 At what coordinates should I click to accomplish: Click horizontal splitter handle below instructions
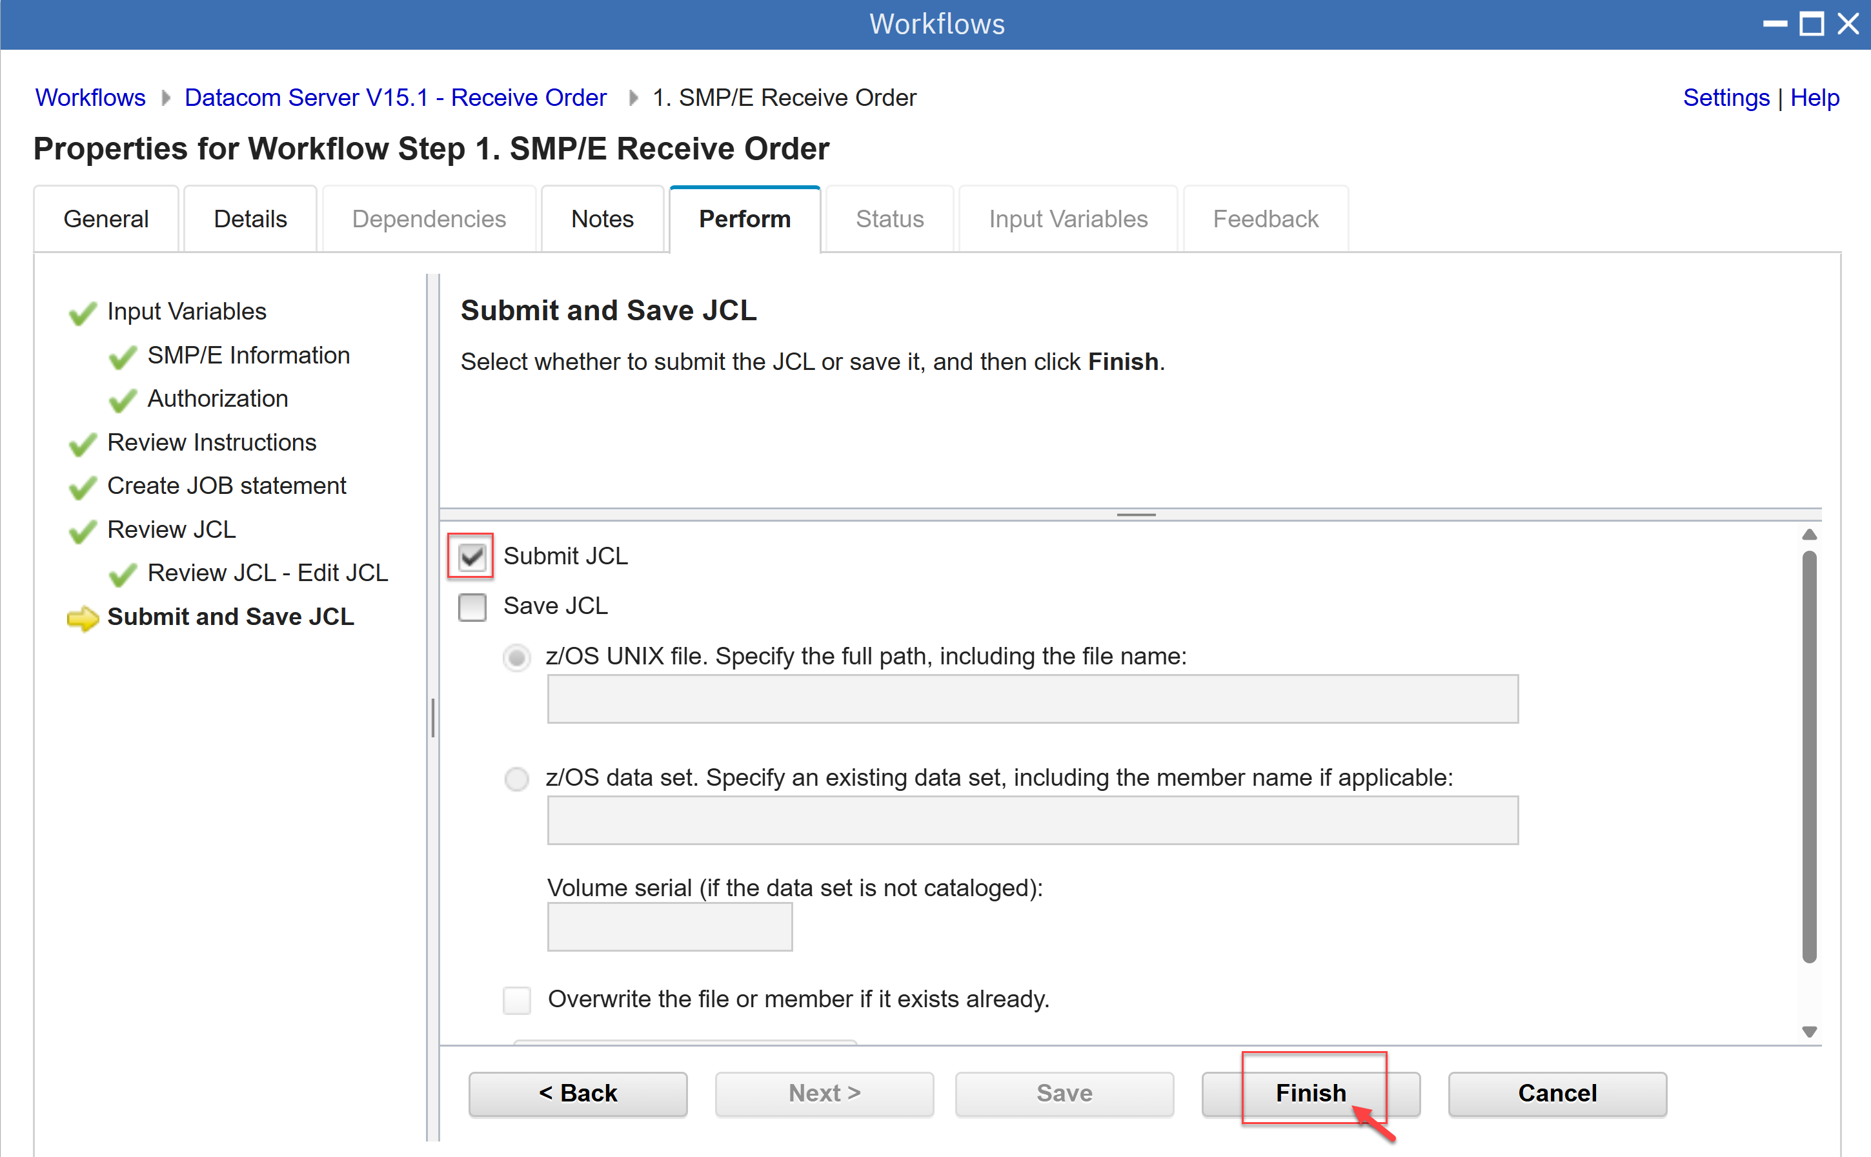1135,515
